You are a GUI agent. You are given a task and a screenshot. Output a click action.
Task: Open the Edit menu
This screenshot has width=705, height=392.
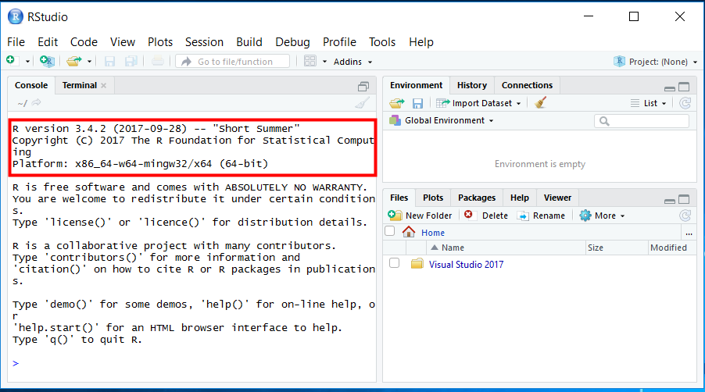tap(48, 41)
